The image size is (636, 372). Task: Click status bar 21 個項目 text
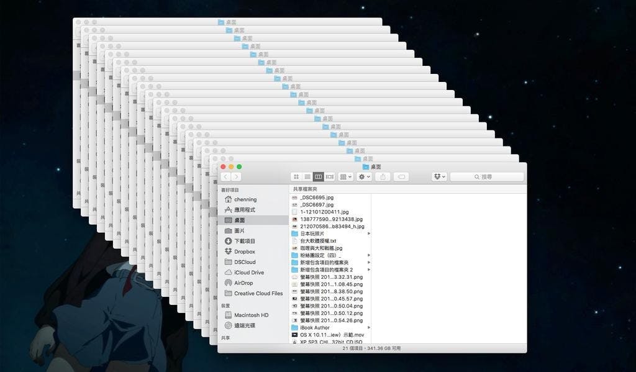371,348
